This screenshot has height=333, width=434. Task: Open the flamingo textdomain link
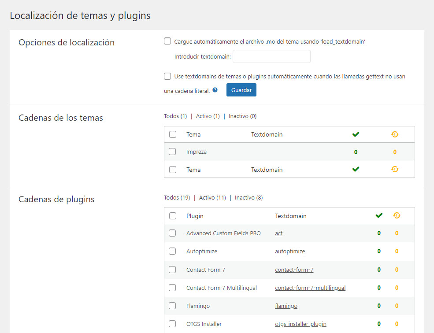click(x=286, y=306)
